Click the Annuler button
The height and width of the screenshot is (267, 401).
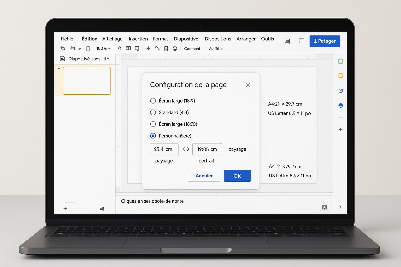pyautogui.click(x=204, y=176)
